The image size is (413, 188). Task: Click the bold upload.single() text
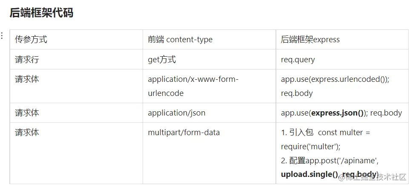tap(310, 174)
